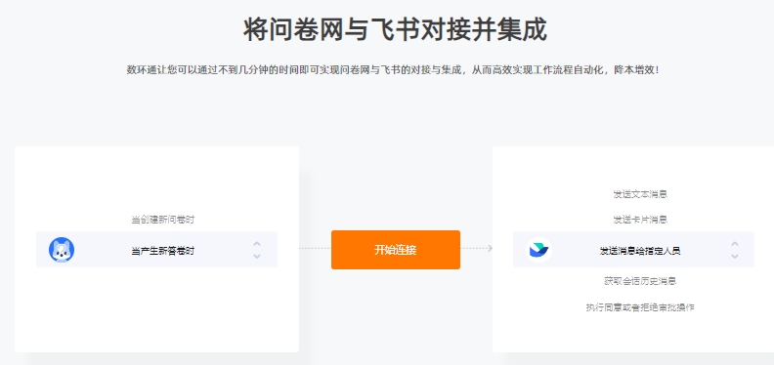The width and height of the screenshot is (774, 365).
Task: Click the dotted arrow pointing to 飞书 card
Action: 477,248
